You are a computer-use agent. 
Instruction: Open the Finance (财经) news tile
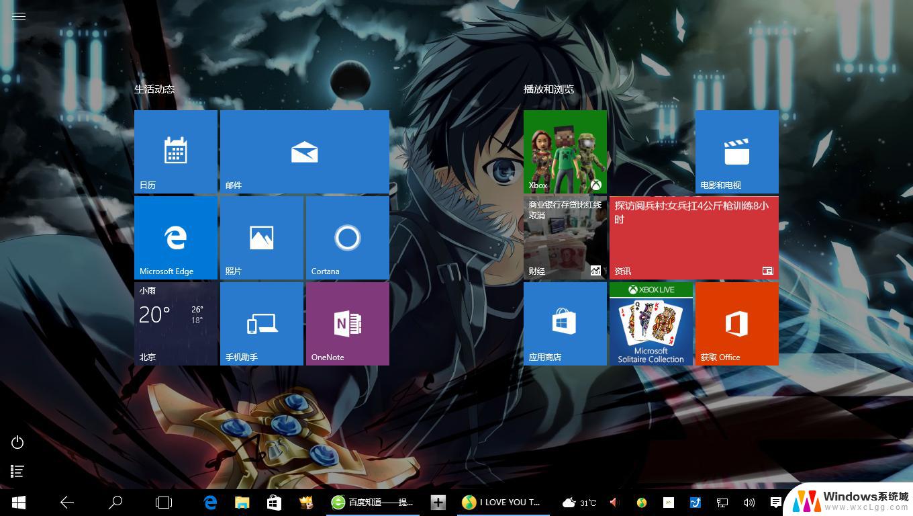[x=565, y=238]
